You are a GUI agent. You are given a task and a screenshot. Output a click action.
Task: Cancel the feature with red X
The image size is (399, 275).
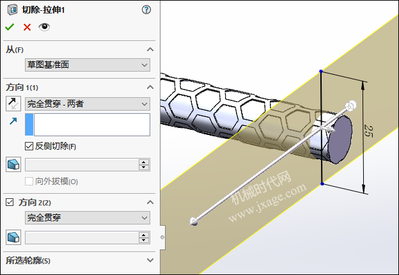point(27,27)
